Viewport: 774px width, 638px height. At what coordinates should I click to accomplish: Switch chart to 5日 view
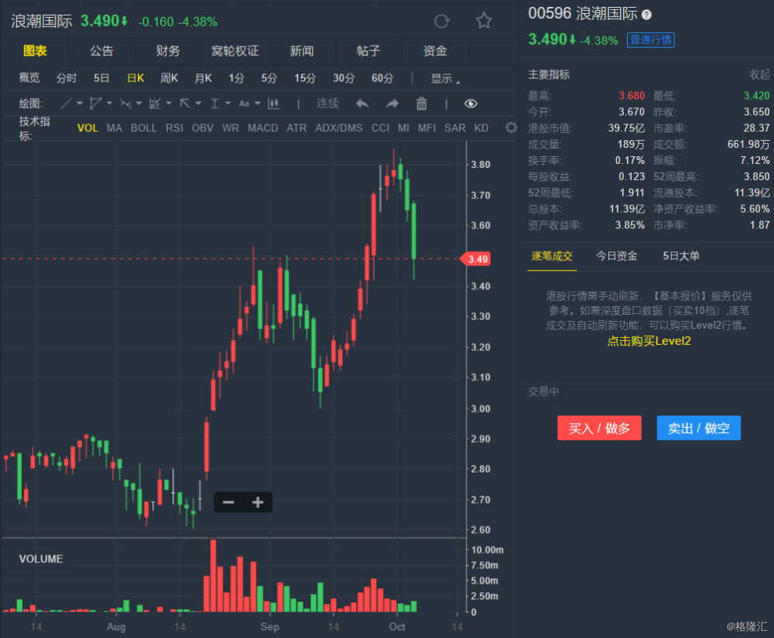click(101, 78)
